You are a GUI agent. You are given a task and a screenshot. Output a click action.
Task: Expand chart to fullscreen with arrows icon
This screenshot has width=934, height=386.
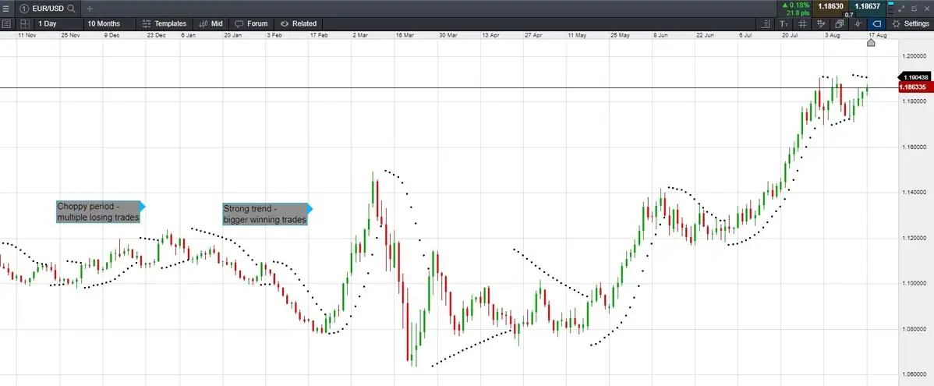[902, 8]
